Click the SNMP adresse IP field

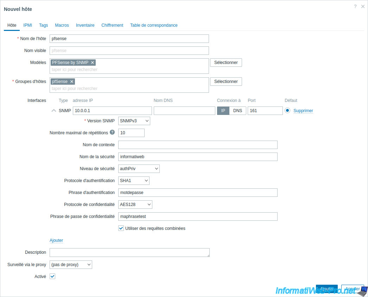point(112,111)
